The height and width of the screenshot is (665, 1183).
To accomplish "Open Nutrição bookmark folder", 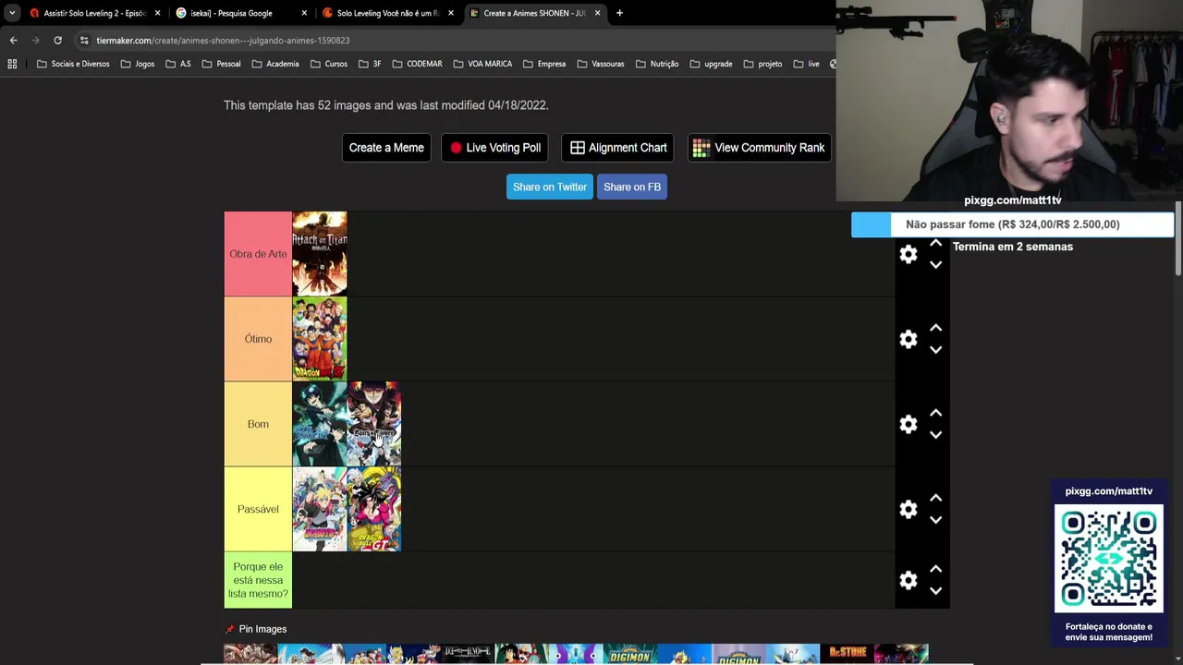I will click(656, 64).
